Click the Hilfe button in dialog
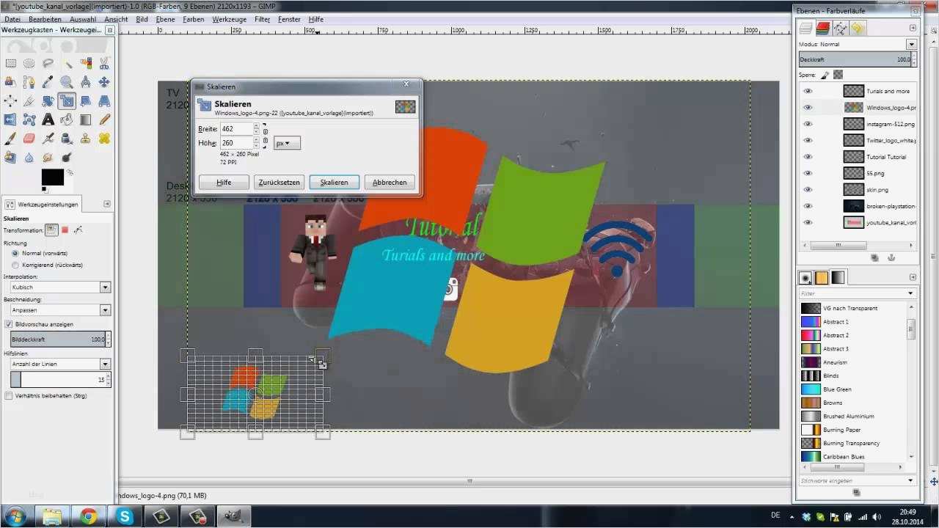The height and width of the screenshot is (528, 939). click(224, 183)
